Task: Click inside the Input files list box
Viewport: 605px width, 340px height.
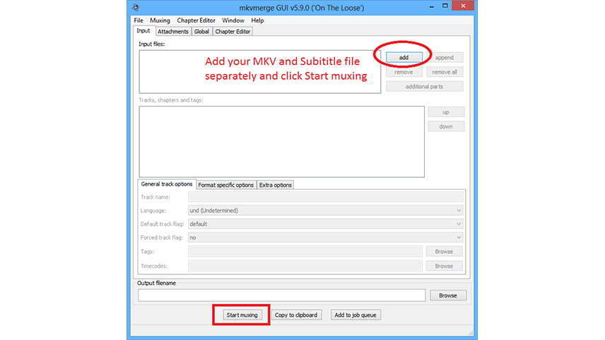Action: 259,72
